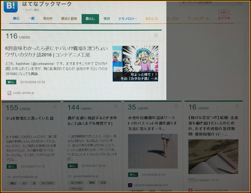The height and width of the screenshot is (193, 251).
Task: Click the 144 USERS count
Action: 79,107
